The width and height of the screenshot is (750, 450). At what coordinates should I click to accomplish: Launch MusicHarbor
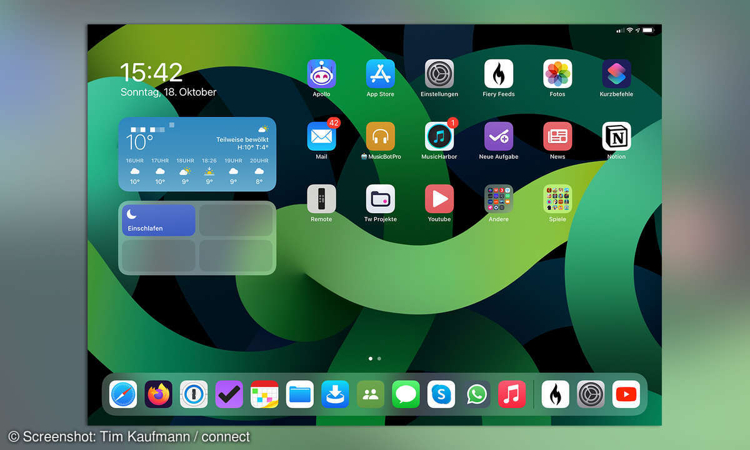(x=439, y=136)
